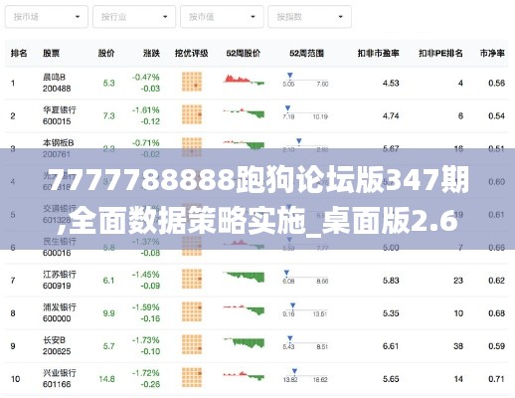Viewport: 515px width, 398px height.
Task: Sort by the 扣非市盈率 column header
Action: tap(378, 53)
